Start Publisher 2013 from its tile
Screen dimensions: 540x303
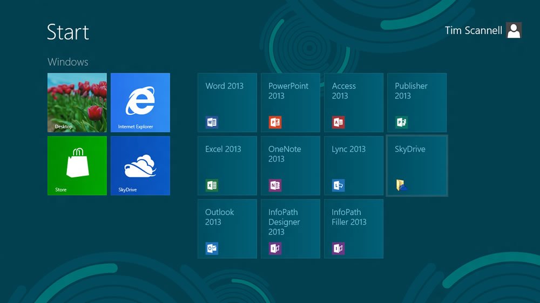pos(417,102)
